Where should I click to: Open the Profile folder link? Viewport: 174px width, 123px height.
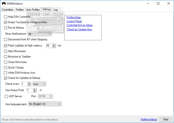(x=74, y=17)
